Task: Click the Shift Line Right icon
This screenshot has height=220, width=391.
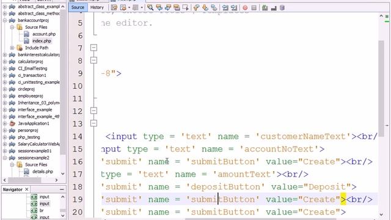Action: (234, 8)
